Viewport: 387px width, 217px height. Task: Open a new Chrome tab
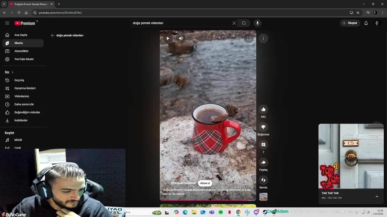click(59, 4)
